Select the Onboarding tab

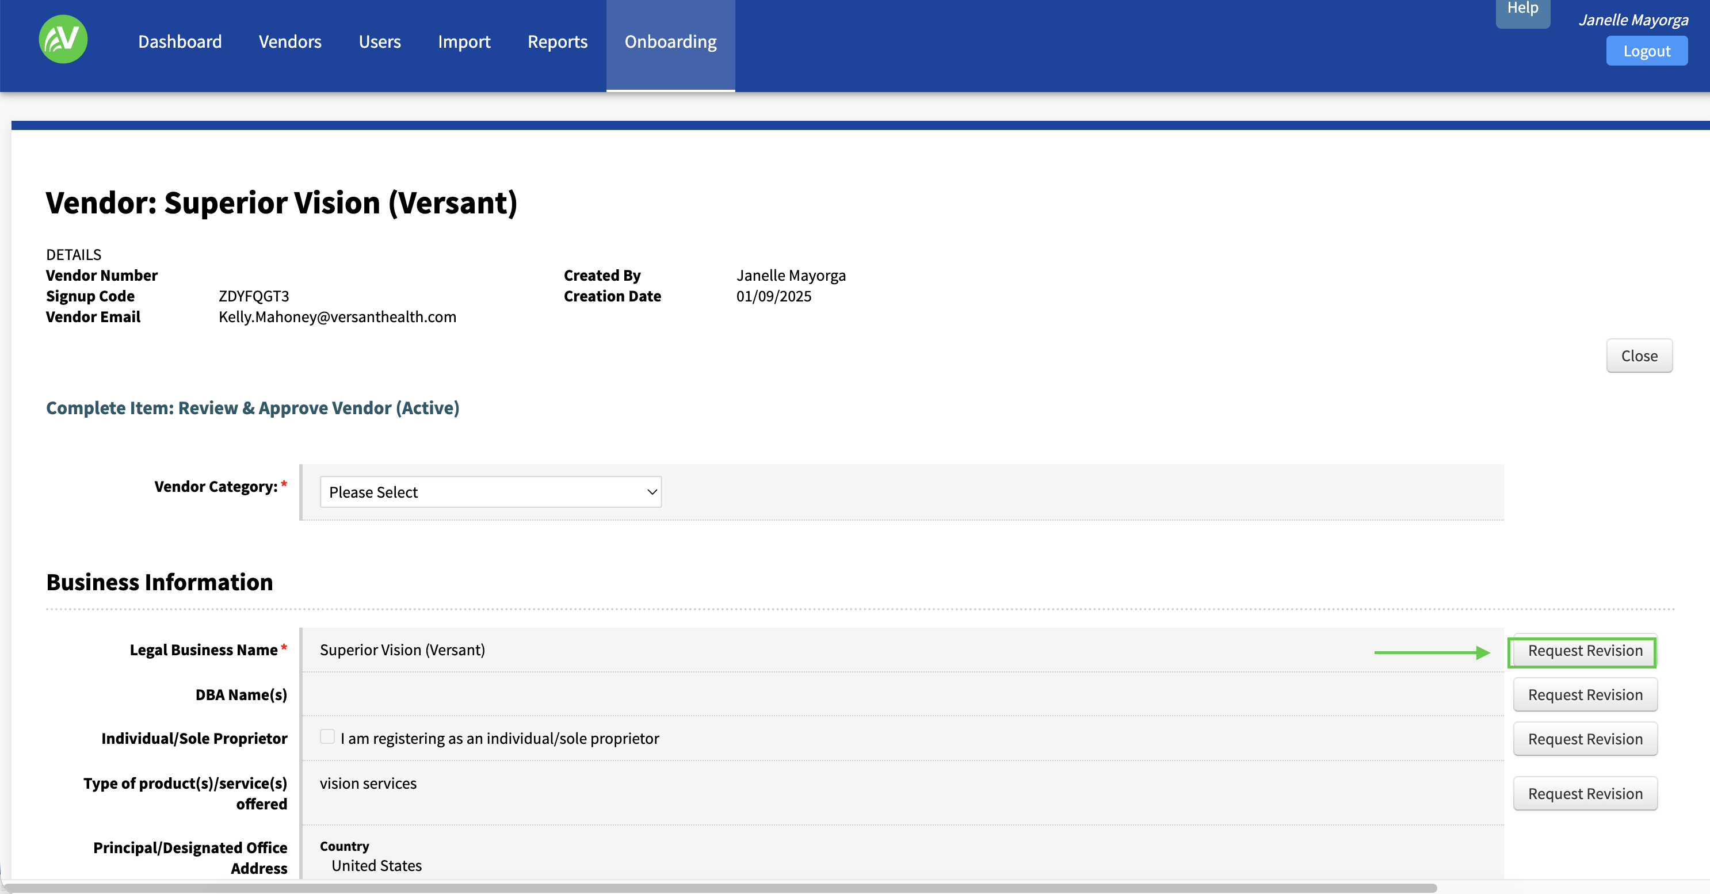[670, 42]
